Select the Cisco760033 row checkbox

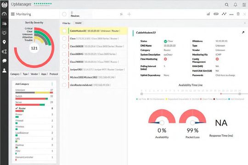(64, 62)
